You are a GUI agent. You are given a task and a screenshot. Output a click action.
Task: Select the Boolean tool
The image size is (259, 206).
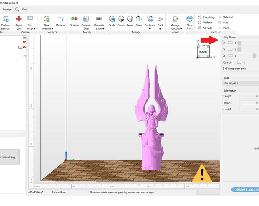[74, 19]
